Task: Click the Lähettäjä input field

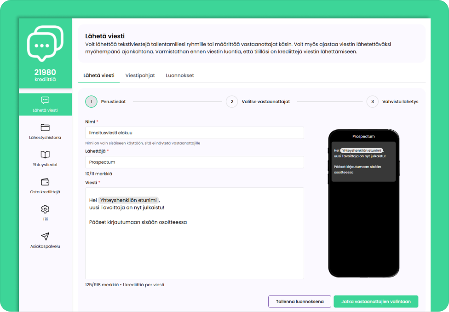Action: [194, 162]
